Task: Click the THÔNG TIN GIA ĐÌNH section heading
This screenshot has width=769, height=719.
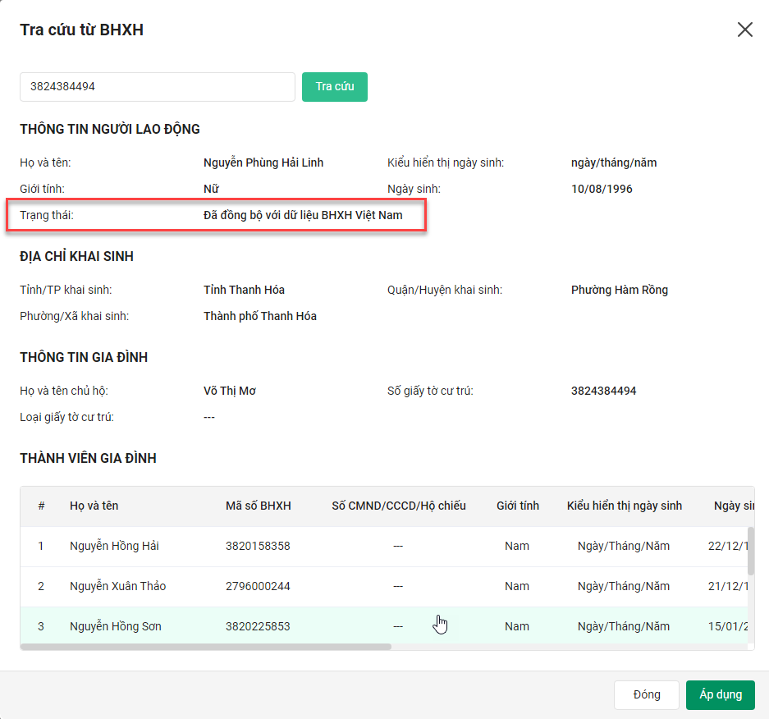Action: (84, 357)
